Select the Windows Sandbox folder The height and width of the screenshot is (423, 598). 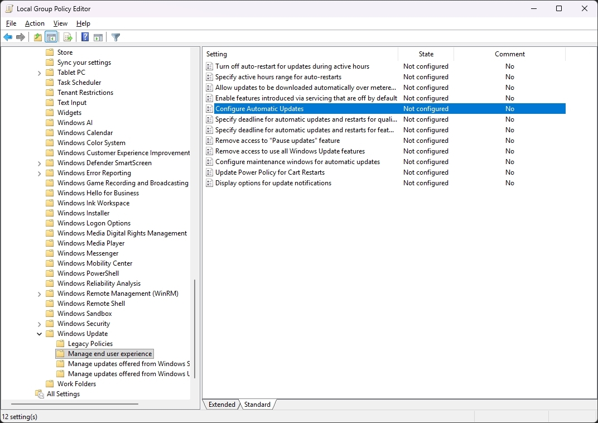click(x=84, y=314)
